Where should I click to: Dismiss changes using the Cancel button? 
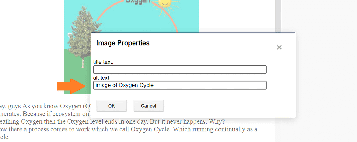148,106
